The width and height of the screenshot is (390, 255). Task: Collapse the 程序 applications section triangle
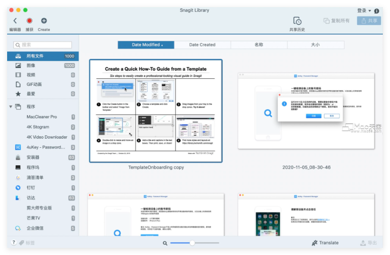pos(11,107)
